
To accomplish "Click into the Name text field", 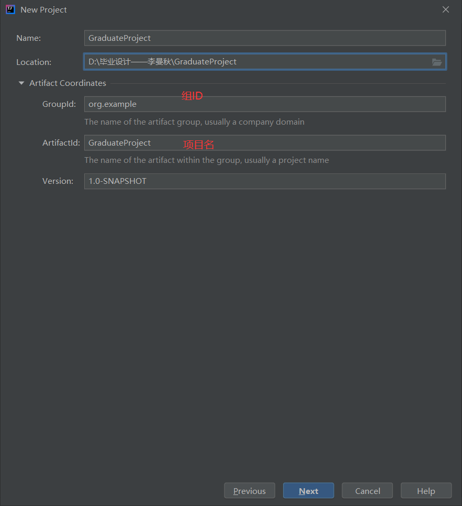I will (264, 38).
